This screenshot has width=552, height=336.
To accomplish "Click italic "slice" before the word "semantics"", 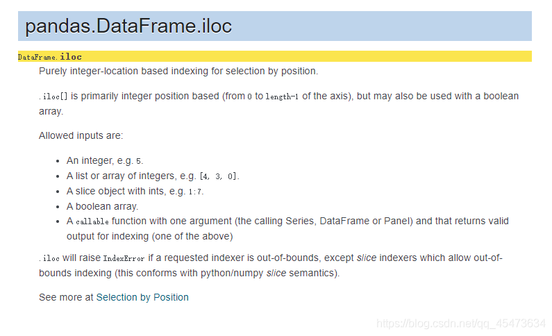I will (x=276, y=273).
